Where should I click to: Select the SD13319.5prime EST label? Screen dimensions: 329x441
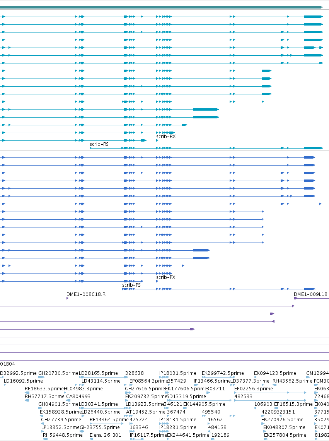[186, 397]
